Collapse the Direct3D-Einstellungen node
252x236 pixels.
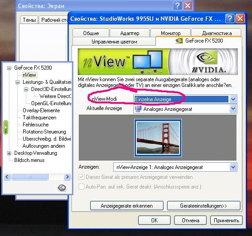point(26,89)
